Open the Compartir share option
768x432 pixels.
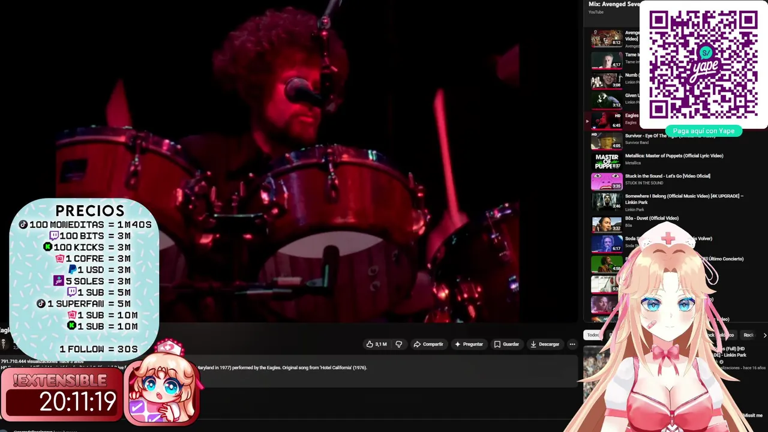point(428,344)
